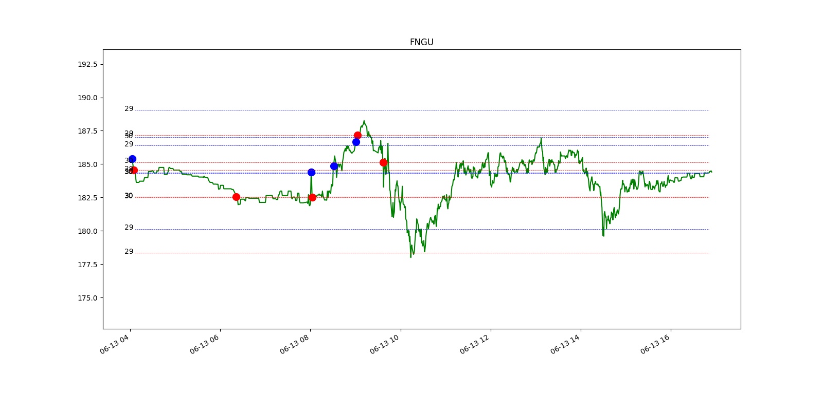Click the label 29 on the 186.4 blue line
This screenshot has width=823, height=411.
click(x=129, y=144)
